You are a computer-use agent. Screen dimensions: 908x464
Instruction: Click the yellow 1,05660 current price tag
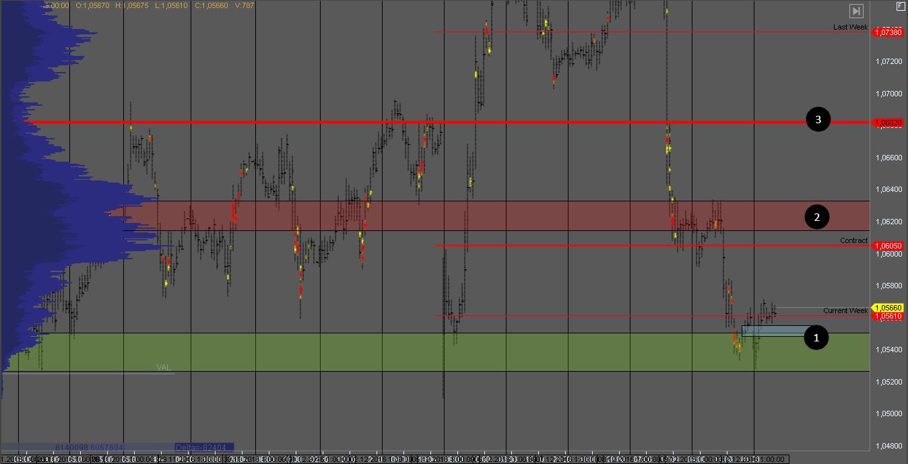click(888, 307)
